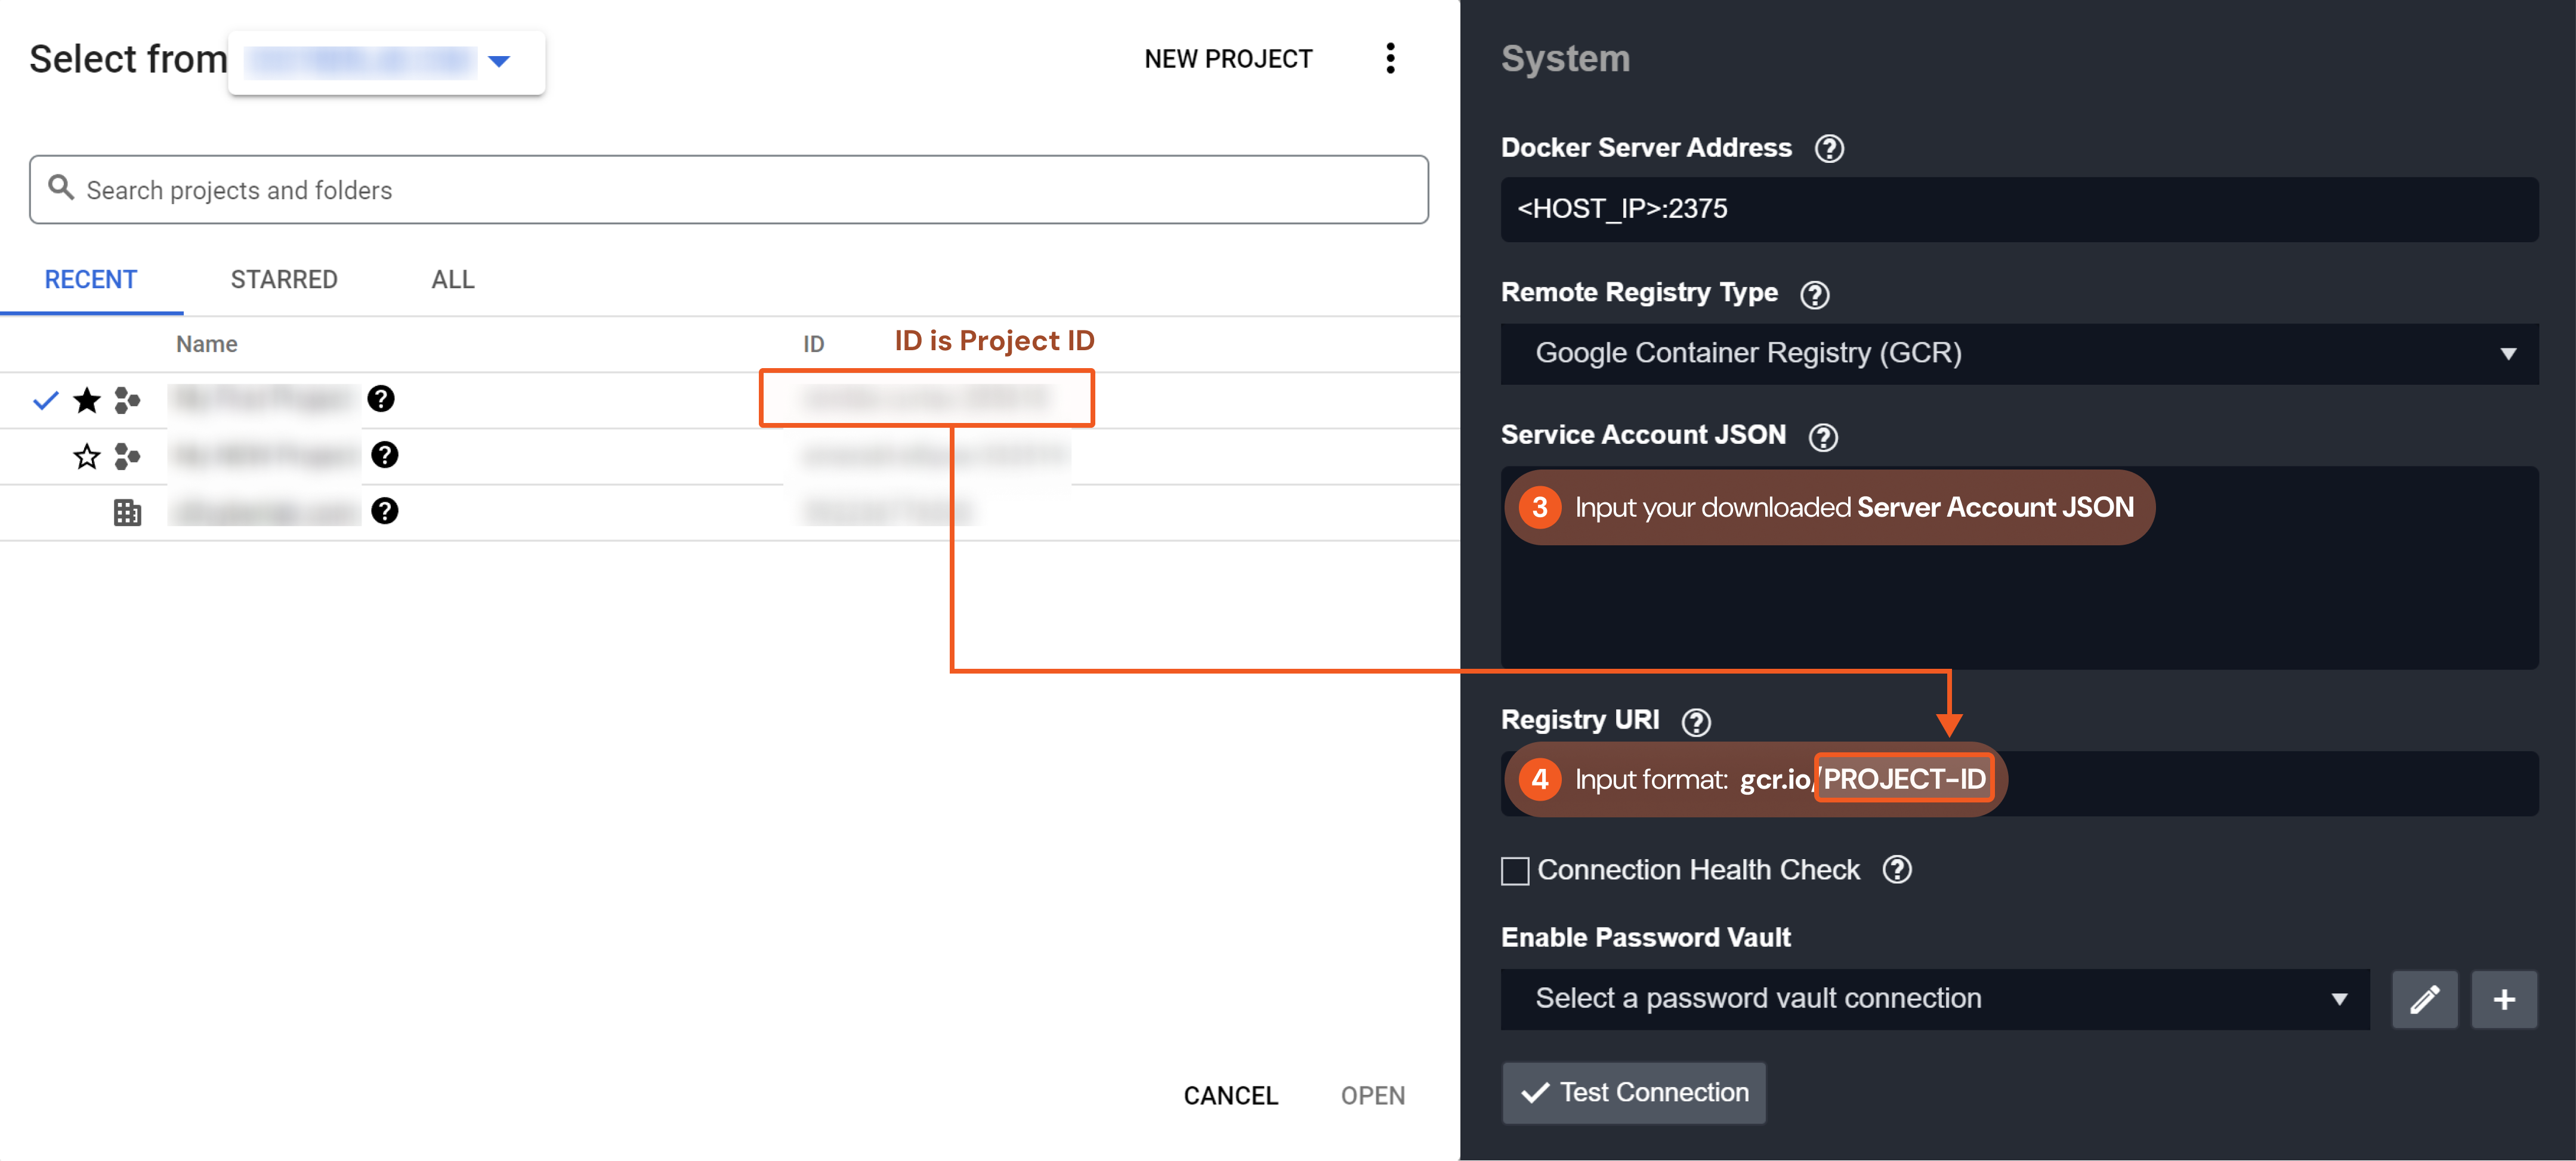Open the Remote Registry Type dropdown
This screenshot has width=2576, height=1161.
(2018, 353)
